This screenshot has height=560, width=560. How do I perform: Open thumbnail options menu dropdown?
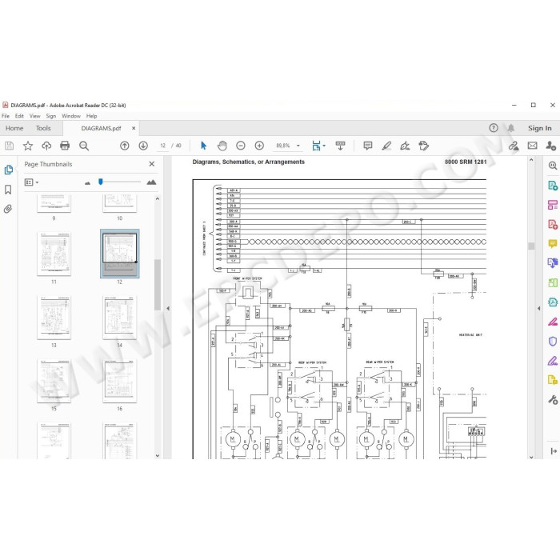[31, 182]
